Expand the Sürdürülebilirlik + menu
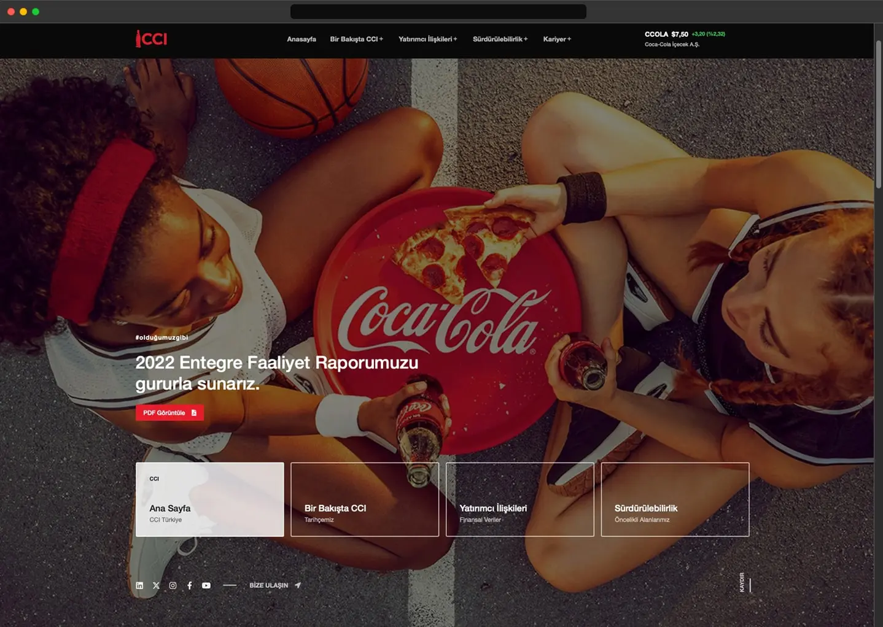883x627 pixels. 500,39
